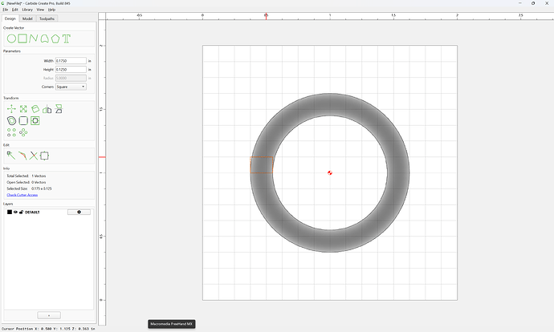
Task: Click the Height input field
Action: tap(71, 70)
